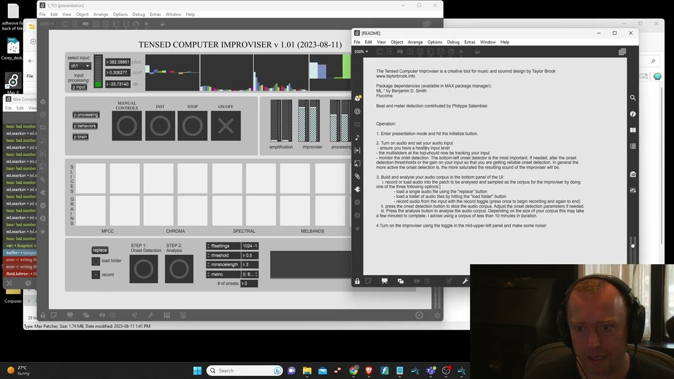Open 1_TCI Options menu
Image resolution: width=674 pixels, height=379 pixels.
[x=120, y=14]
